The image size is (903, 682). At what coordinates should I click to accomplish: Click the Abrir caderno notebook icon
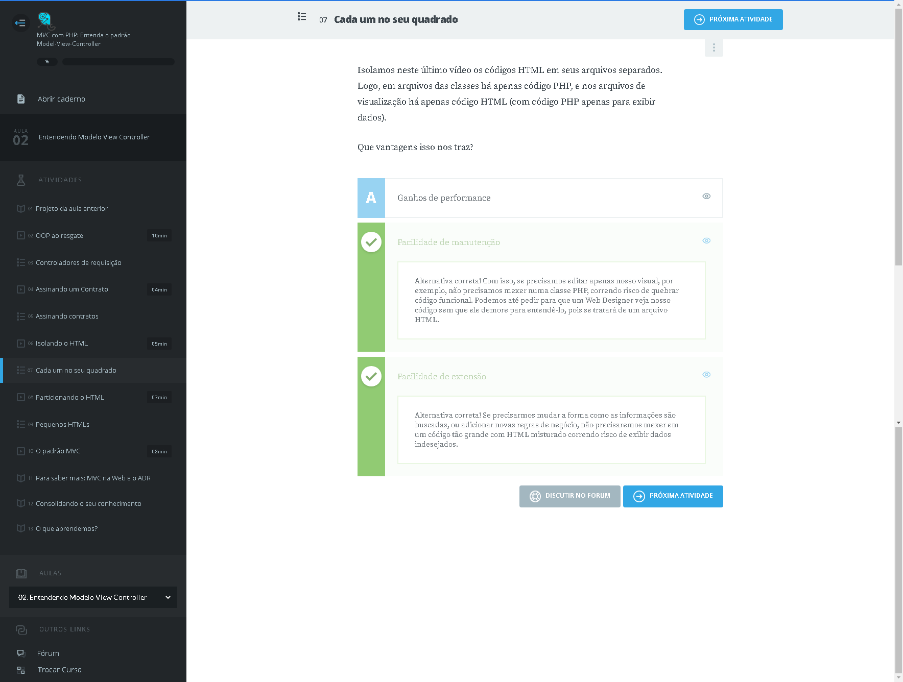click(21, 99)
